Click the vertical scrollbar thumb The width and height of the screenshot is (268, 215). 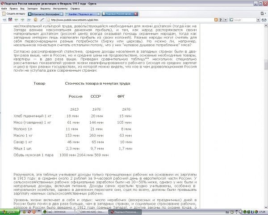click(x=266, y=64)
